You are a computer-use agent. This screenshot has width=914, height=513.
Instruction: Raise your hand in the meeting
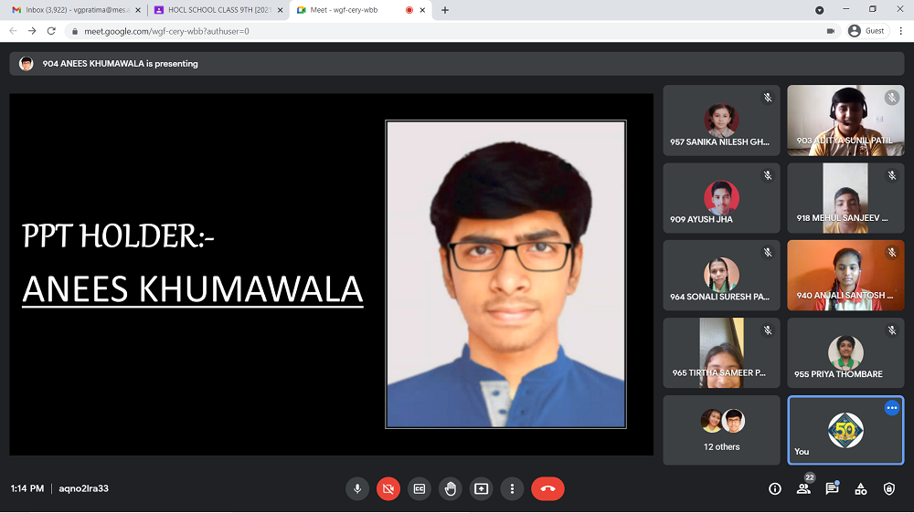pyautogui.click(x=451, y=488)
